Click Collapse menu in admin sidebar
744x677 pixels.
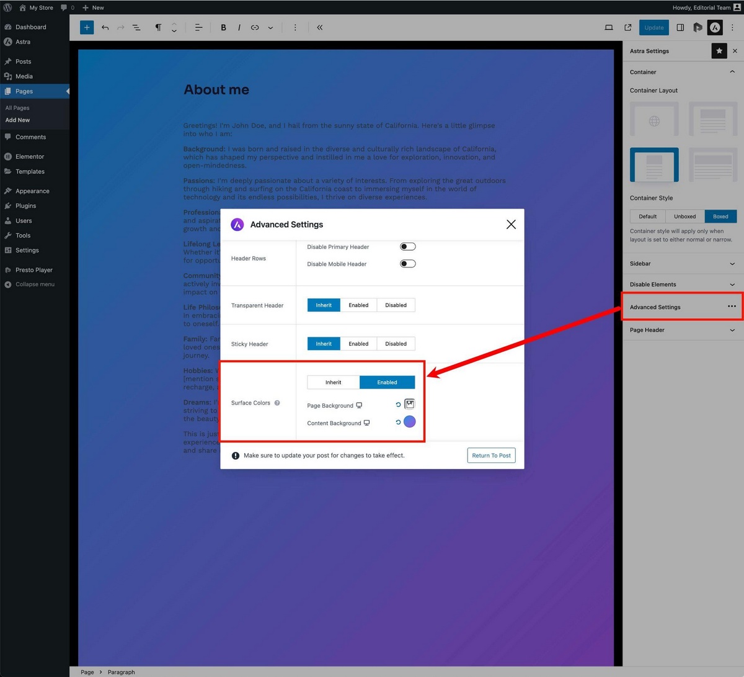click(35, 284)
